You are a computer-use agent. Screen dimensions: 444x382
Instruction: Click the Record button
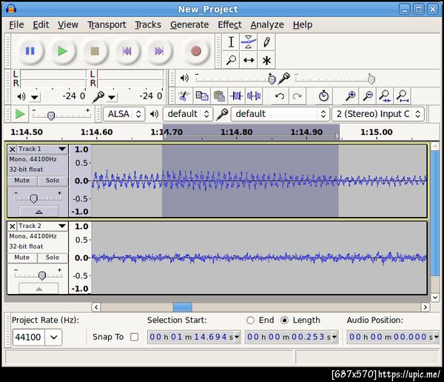(x=195, y=51)
